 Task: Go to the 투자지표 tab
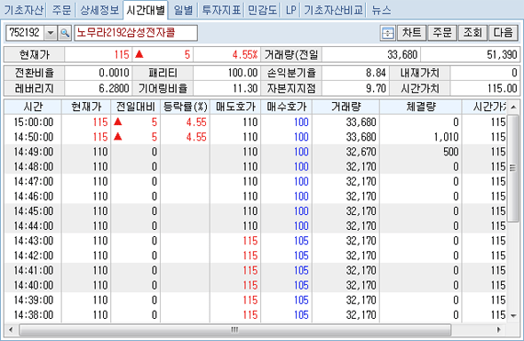point(221,10)
